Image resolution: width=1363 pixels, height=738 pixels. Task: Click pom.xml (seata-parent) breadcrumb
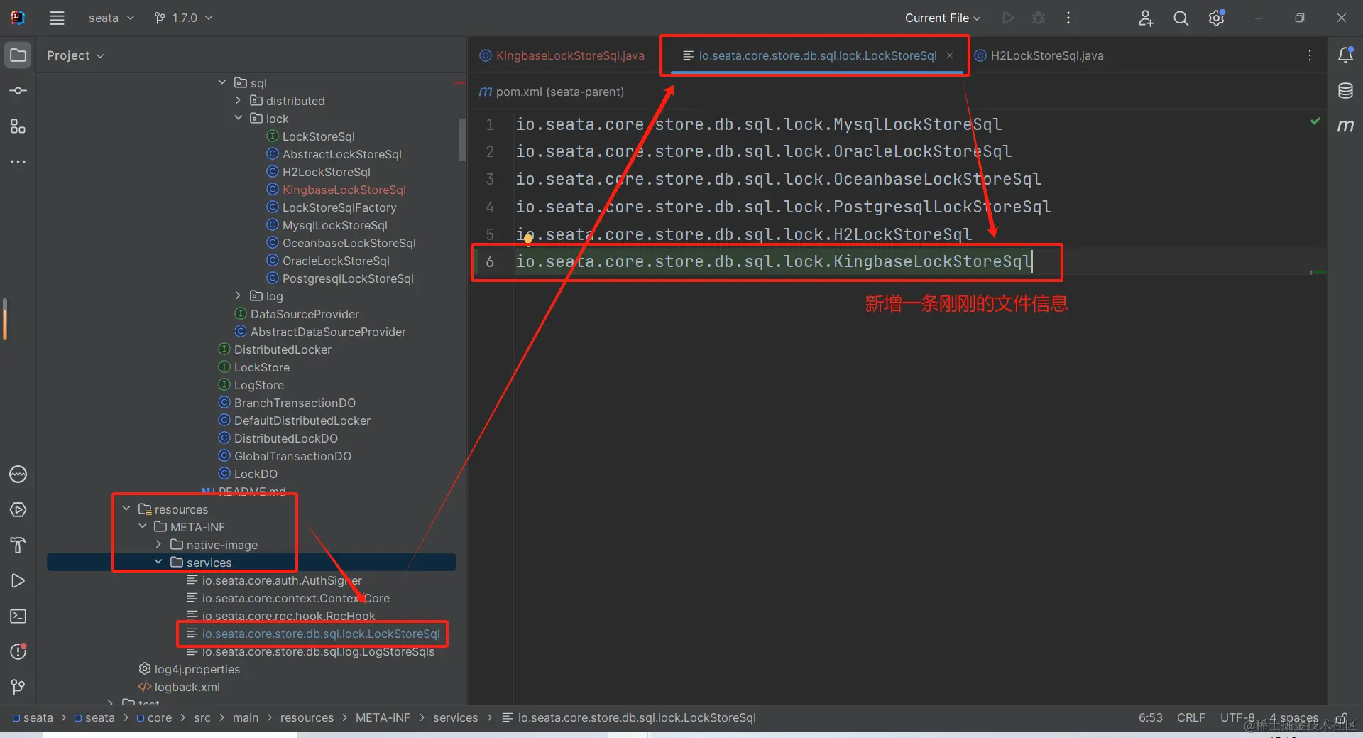pos(552,92)
